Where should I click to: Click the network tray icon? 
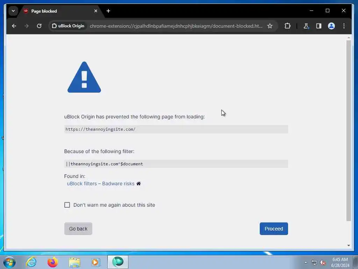click(314, 263)
